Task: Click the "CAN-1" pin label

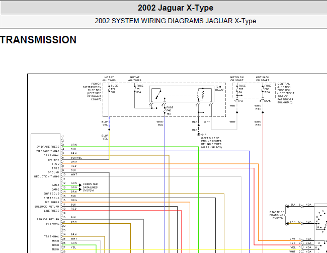Action: pos(55,185)
